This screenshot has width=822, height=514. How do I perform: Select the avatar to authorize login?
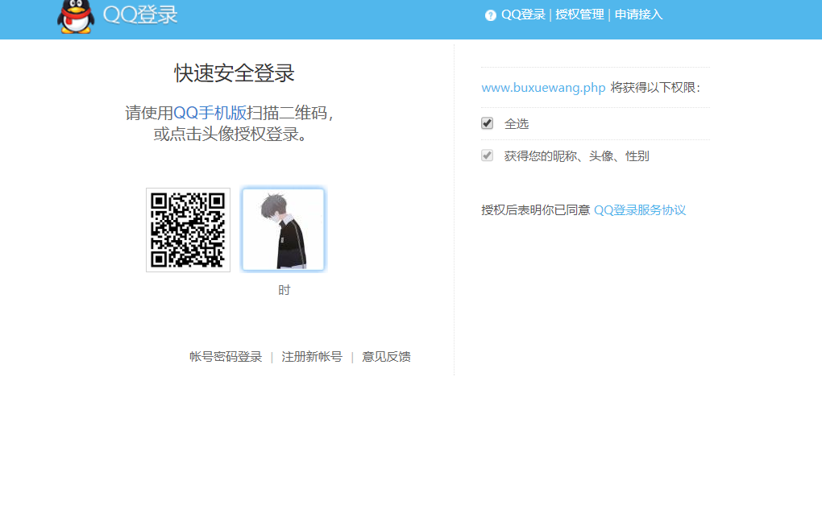pos(283,230)
